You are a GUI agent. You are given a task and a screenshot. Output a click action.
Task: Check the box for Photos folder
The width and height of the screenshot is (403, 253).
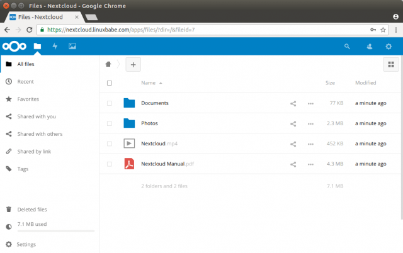[110, 123]
